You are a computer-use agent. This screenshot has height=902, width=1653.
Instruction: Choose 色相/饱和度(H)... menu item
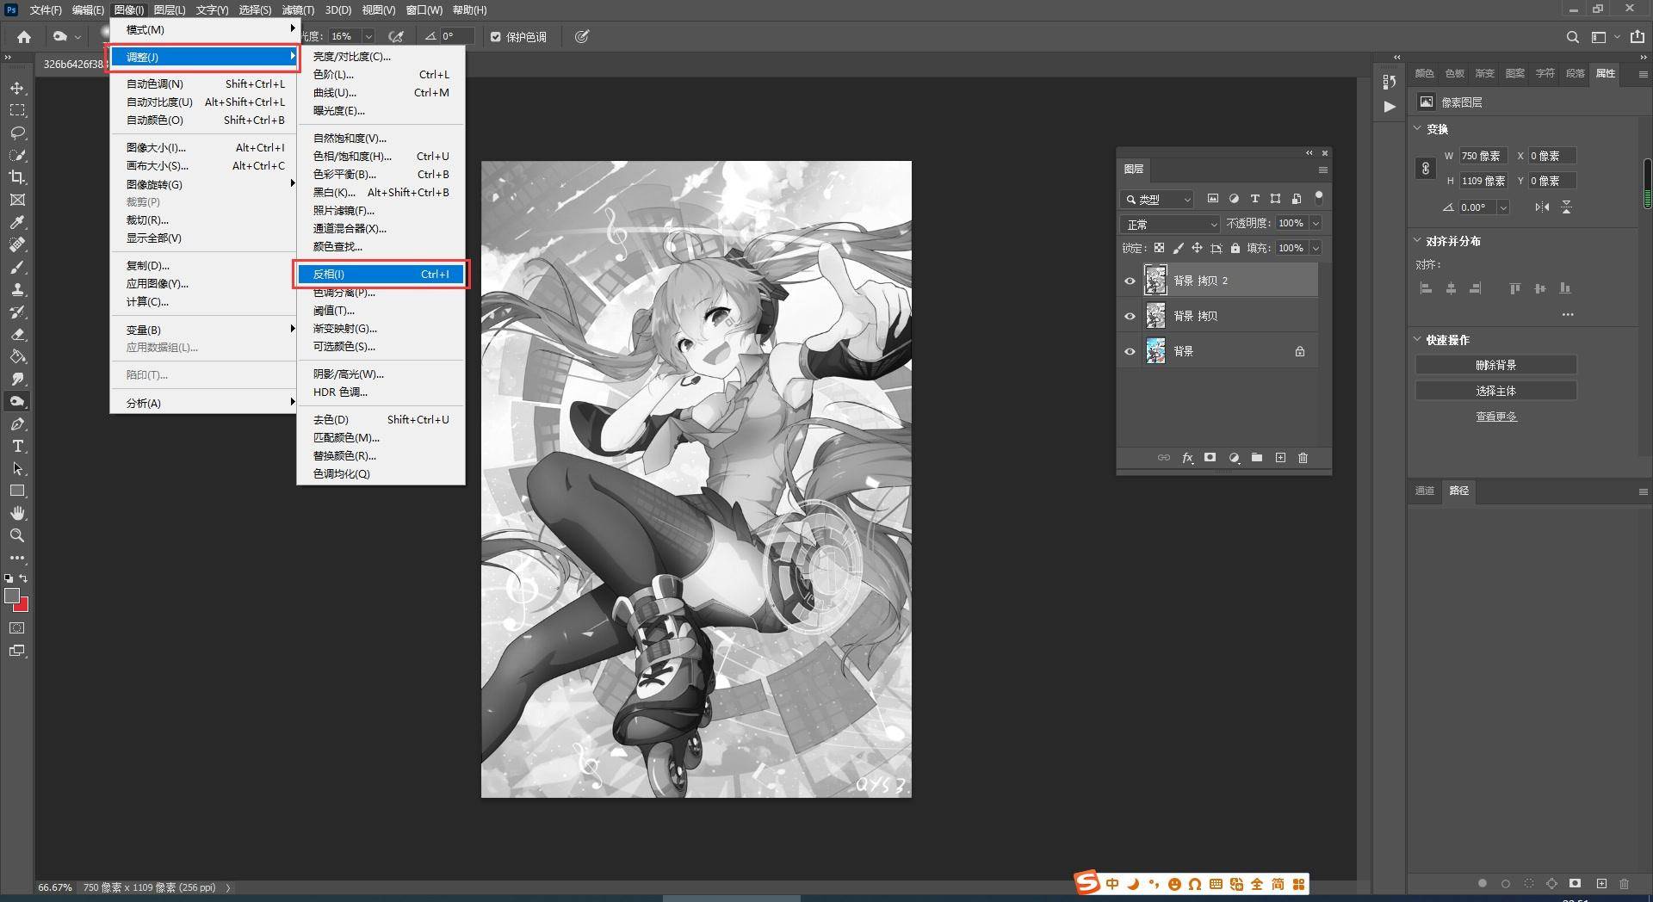(381, 157)
